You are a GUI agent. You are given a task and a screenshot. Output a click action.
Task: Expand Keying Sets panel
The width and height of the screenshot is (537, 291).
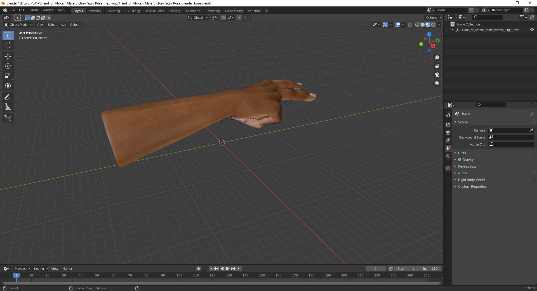(467, 166)
